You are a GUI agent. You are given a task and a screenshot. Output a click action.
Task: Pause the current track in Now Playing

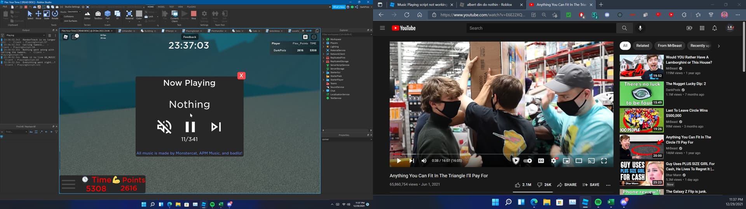tap(190, 127)
